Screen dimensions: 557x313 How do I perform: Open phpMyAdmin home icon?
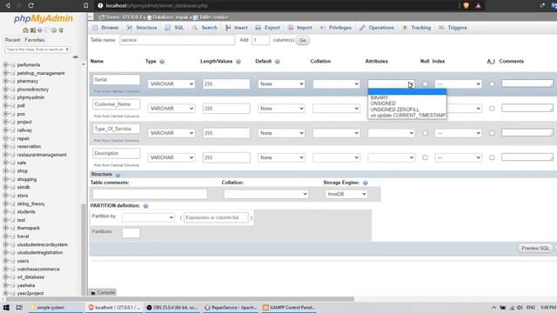25,30
